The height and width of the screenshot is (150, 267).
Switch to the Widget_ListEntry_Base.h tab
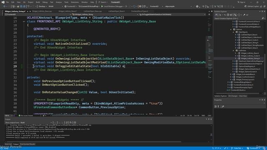68,11
